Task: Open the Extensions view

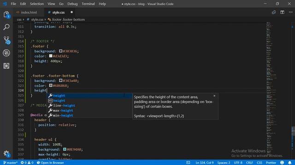Action: 6,66
